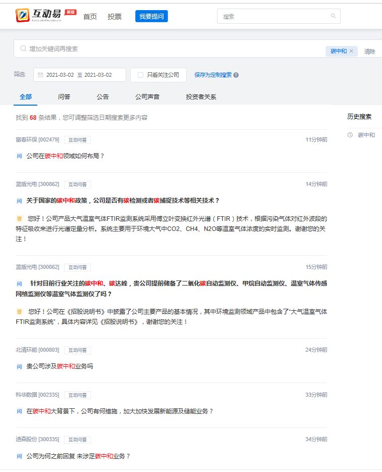Select the 全部 tab

pyautogui.click(x=26, y=97)
